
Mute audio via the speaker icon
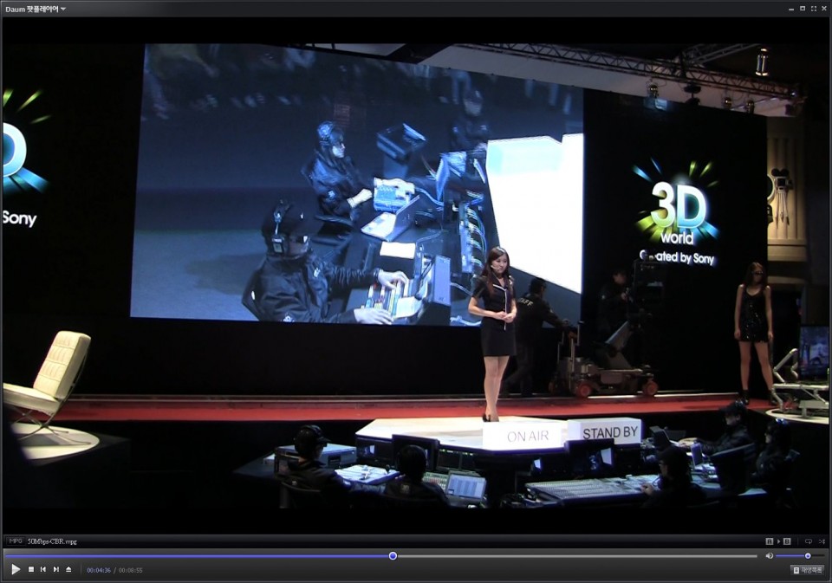769,556
